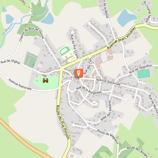This screenshot has width=158, height=158.
Task: Click the Le Brezou river label
Action: click(x=8, y=29)
